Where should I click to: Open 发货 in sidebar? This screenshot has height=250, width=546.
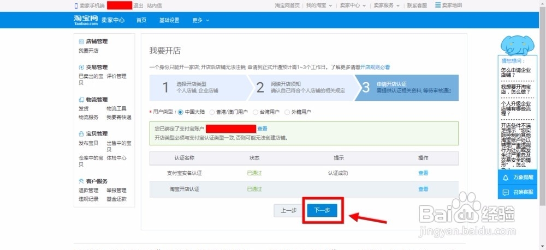click(84, 109)
